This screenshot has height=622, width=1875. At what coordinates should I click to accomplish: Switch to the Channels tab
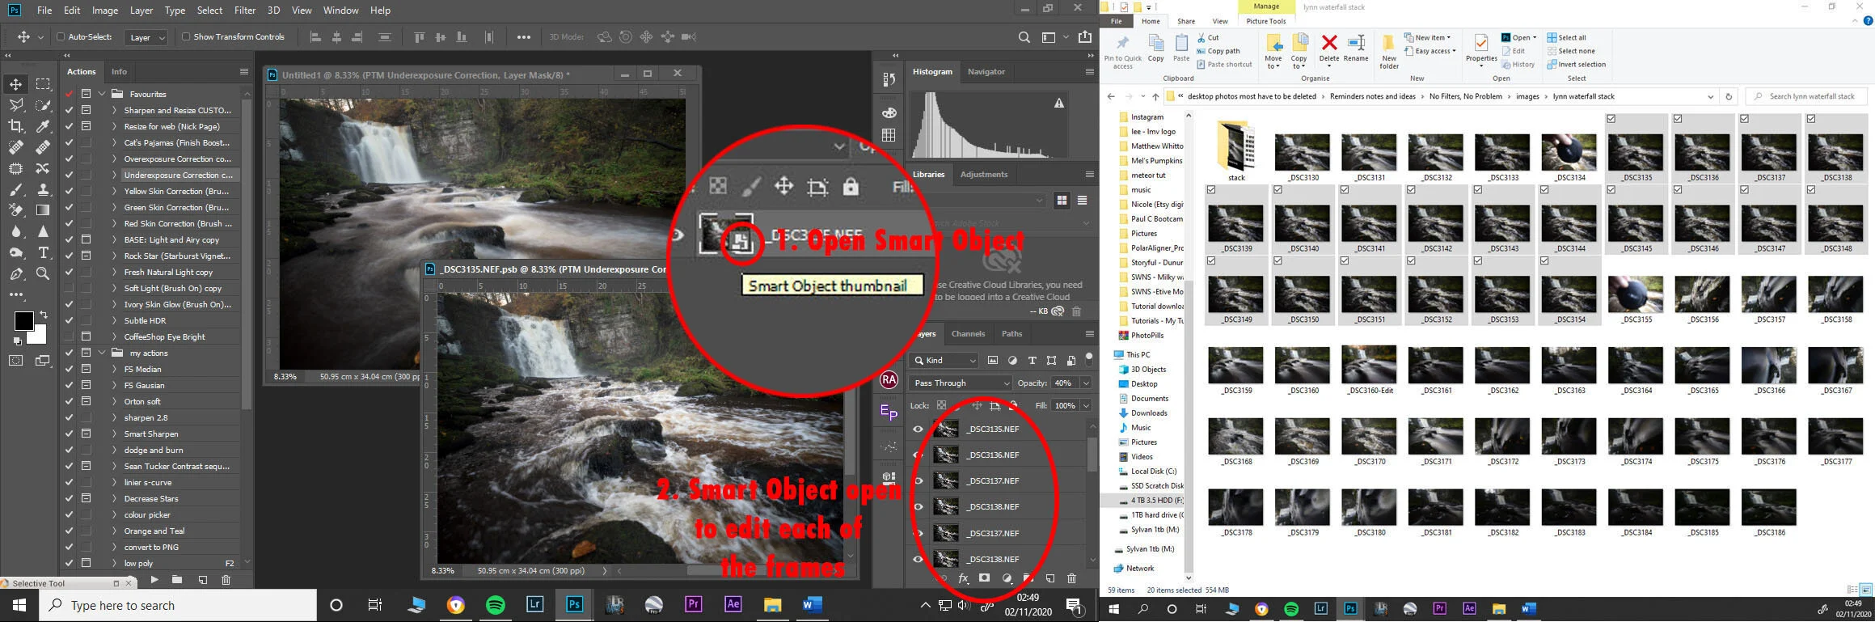[968, 333]
